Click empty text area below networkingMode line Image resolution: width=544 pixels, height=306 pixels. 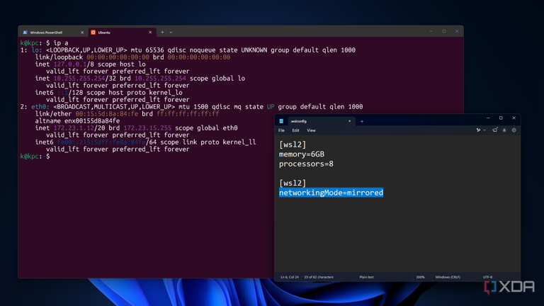tap(397, 236)
